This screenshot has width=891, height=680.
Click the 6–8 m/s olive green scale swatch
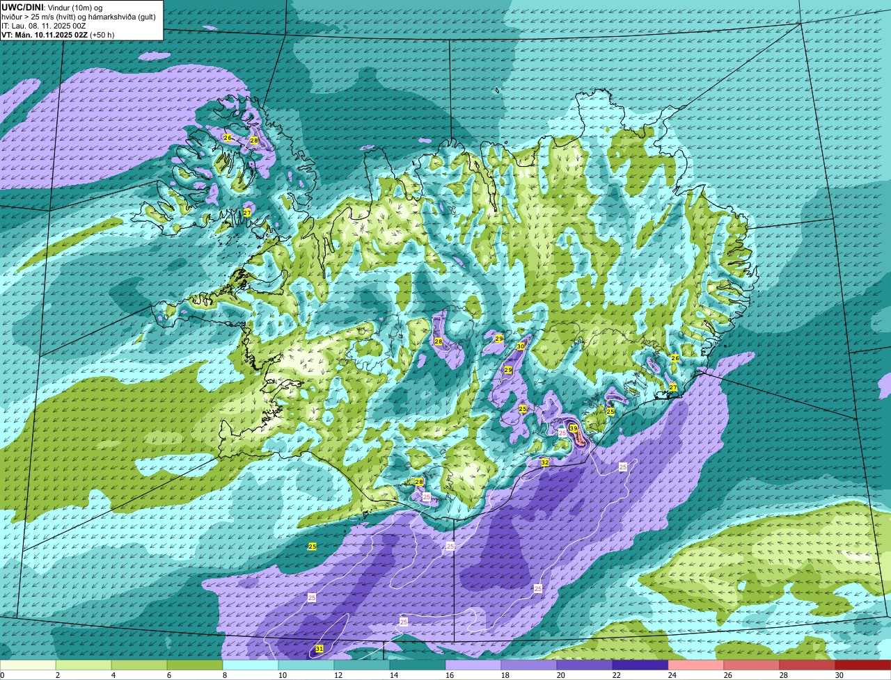point(195,665)
